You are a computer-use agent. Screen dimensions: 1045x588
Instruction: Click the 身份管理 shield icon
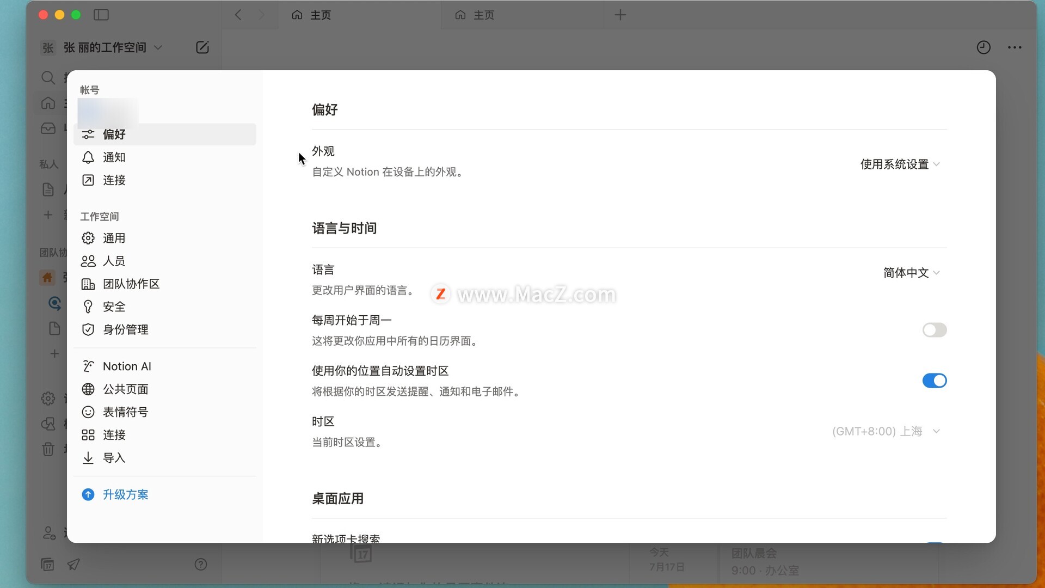tap(88, 330)
